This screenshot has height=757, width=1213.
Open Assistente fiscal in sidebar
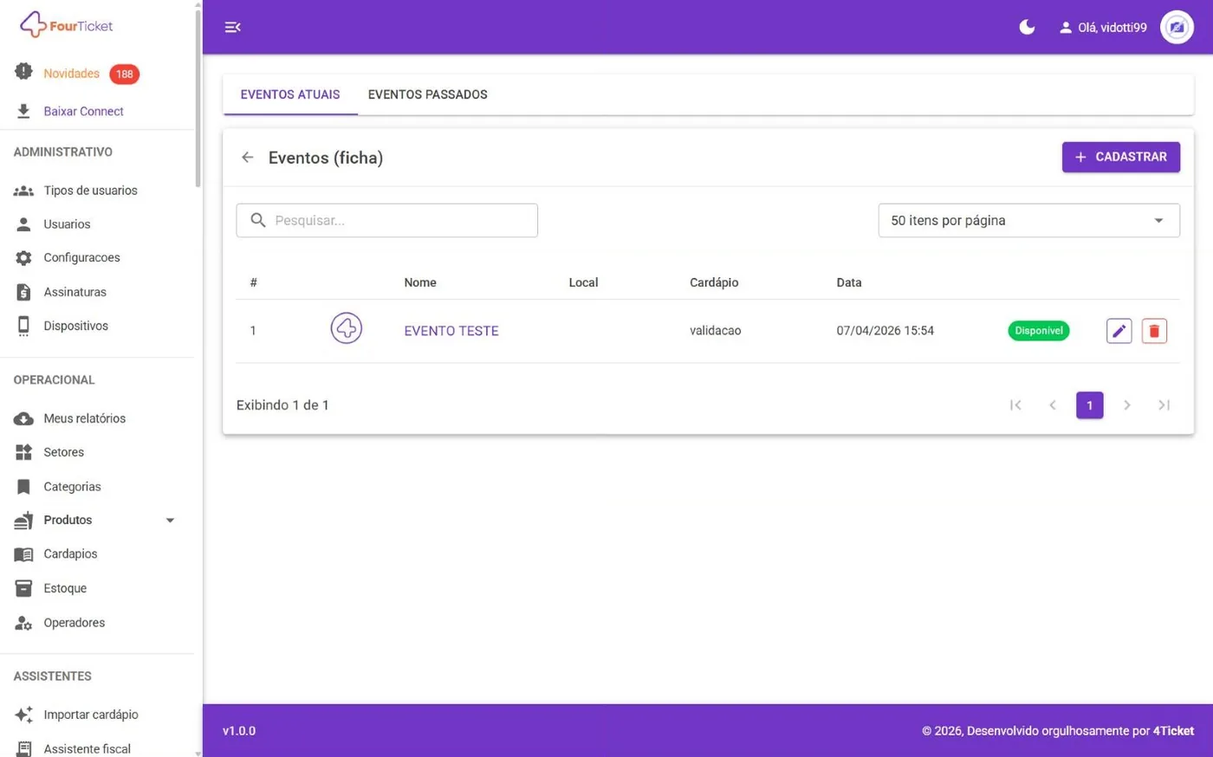87,748
